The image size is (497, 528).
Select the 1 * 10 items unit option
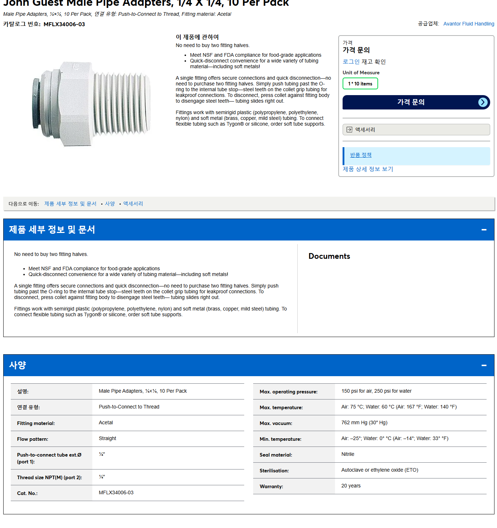point(360,84)
